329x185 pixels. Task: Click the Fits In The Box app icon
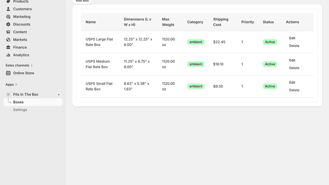[x=8, y=94]
